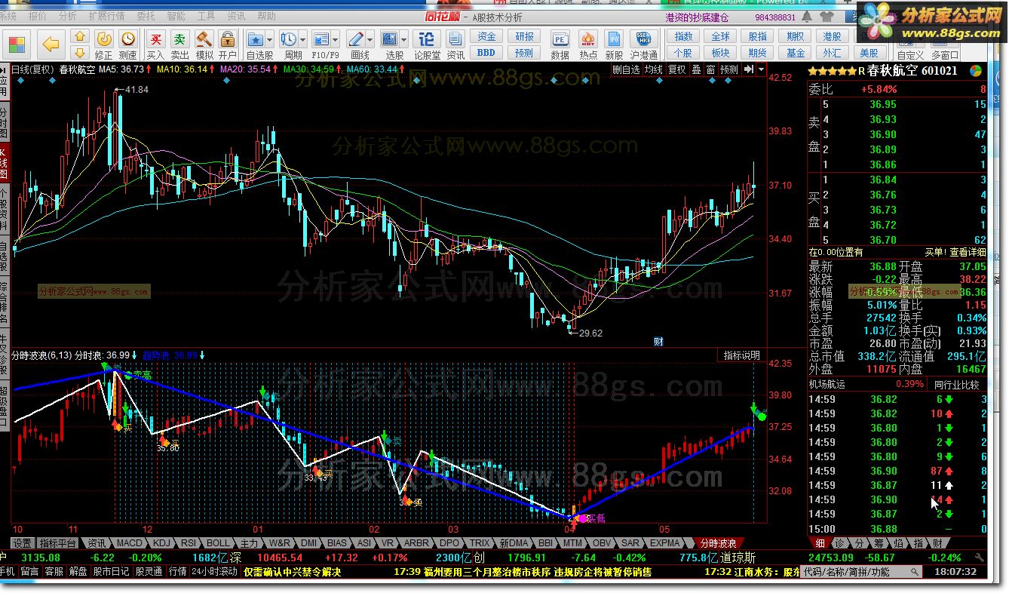1009x593 pixels.
Task: Open the 模拟 simulated trading icon
Action: [x=204, y=45]
